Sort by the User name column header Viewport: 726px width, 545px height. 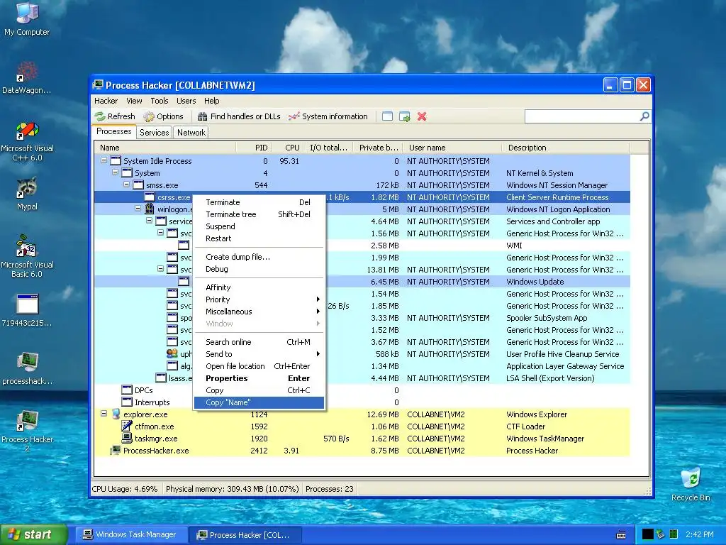(x=452, y=148)
